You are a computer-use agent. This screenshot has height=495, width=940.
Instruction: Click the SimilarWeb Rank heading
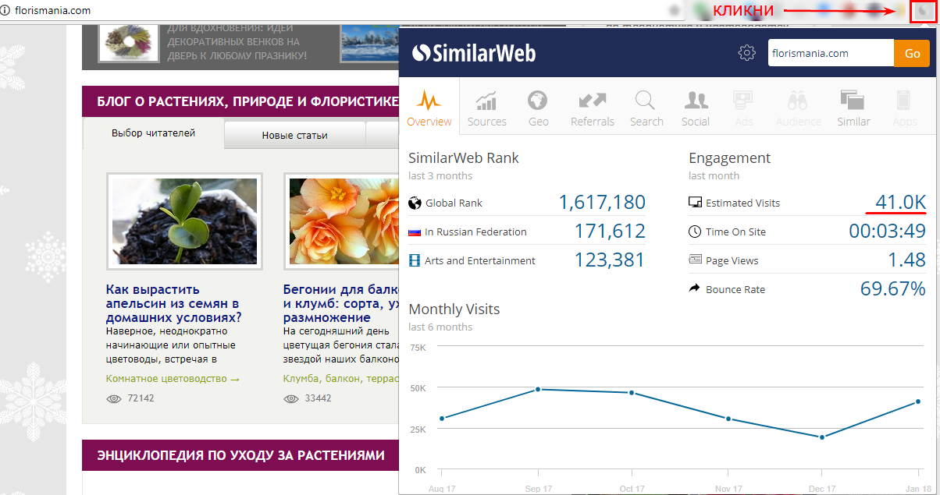pyautogui.click(x=464, y=158)
